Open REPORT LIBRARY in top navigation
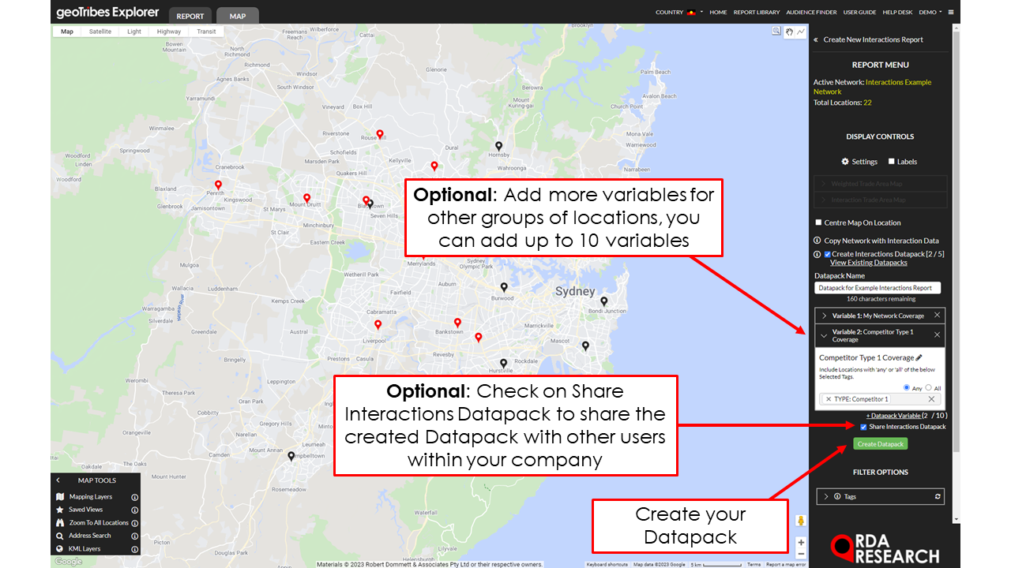This screenshot has width=1011, height=568. [757, 12]
